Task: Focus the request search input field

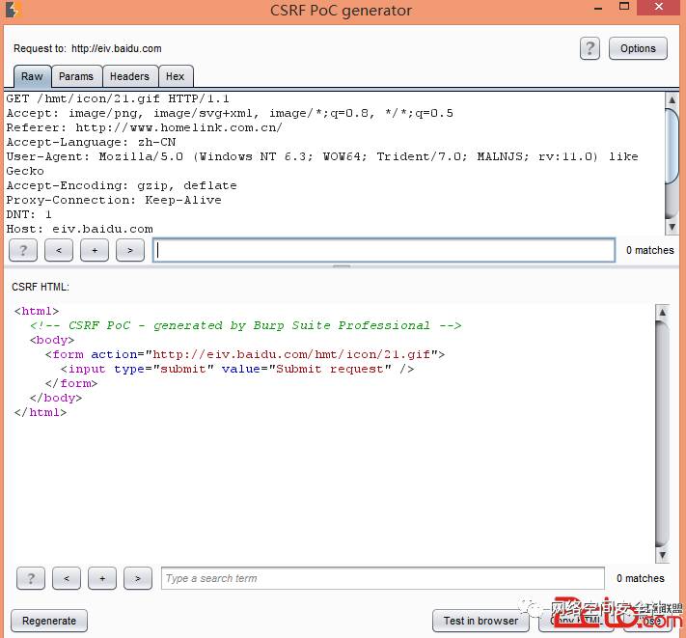Action: point(384,250)
